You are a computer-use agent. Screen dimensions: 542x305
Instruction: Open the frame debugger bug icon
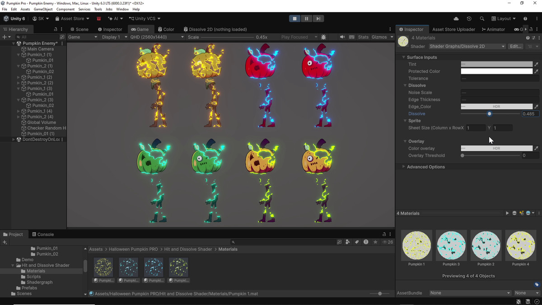click(x=323, y=37)
